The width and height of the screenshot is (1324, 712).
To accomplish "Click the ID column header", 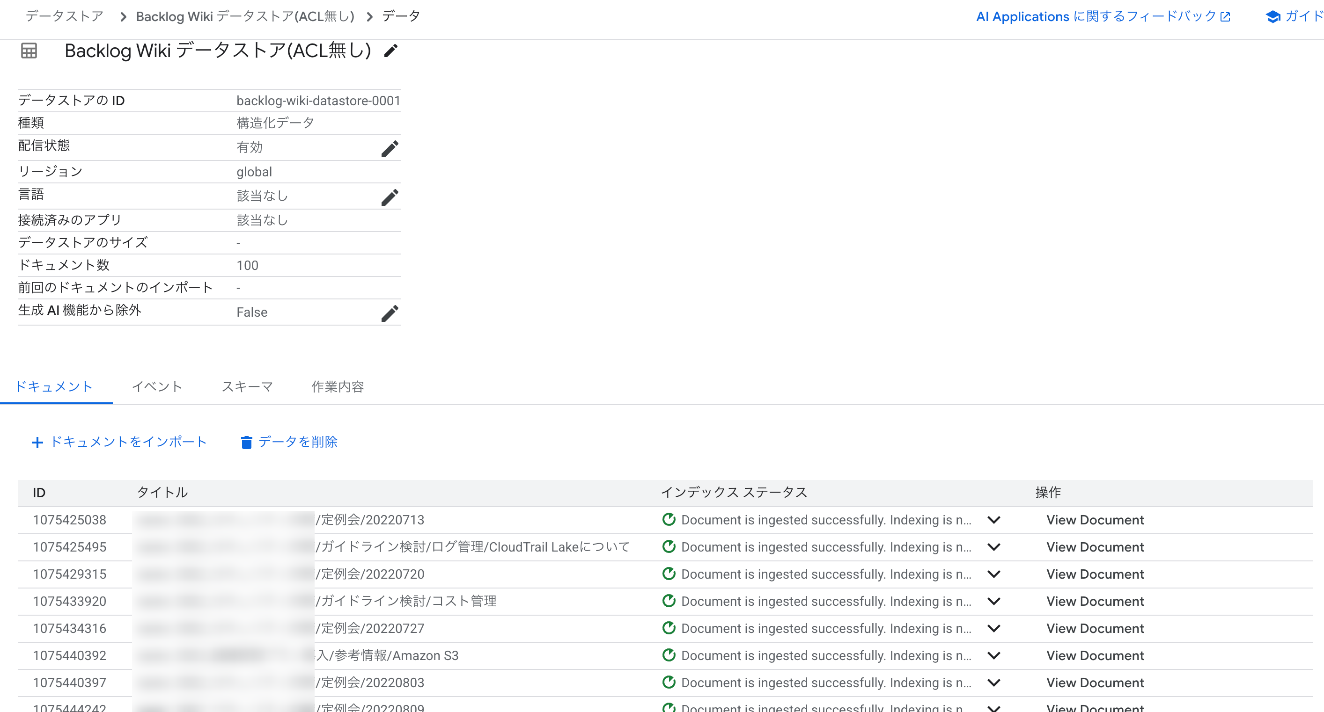I will (39, 492).
